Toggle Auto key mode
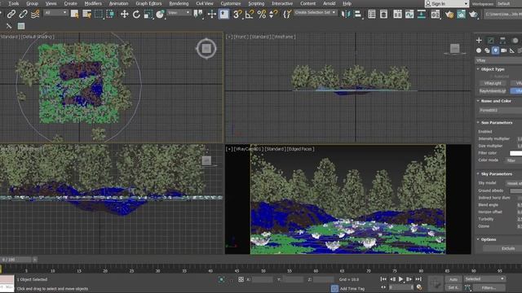The height and width of the screenshot is (293, 522). tap(453, 279)
